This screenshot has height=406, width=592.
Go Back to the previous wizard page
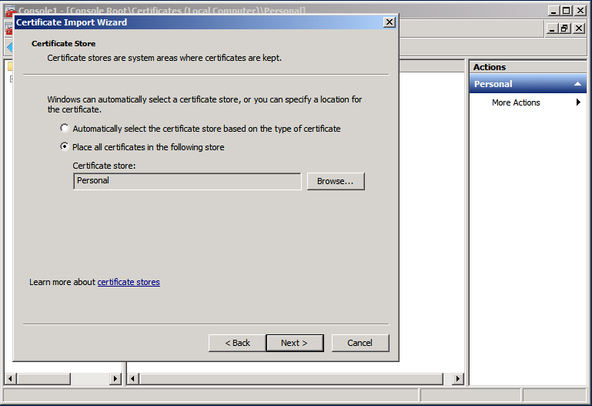coord(237,343)
